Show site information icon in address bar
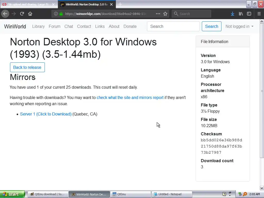The width and height of the screenshot is (264, 198). [56, 14]
